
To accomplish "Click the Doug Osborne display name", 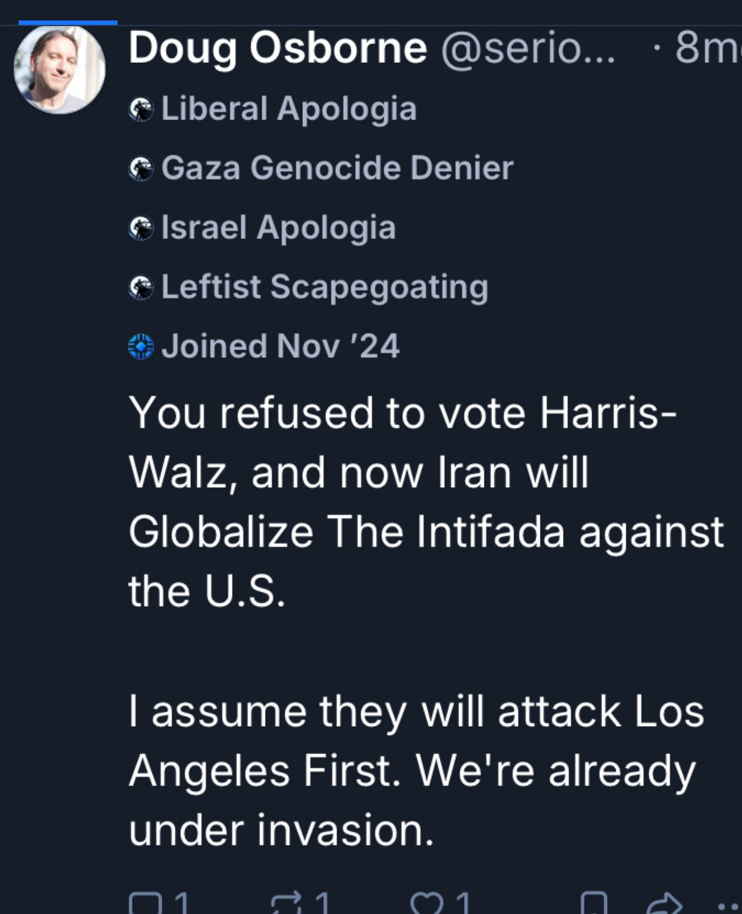I will pos(277,49).
